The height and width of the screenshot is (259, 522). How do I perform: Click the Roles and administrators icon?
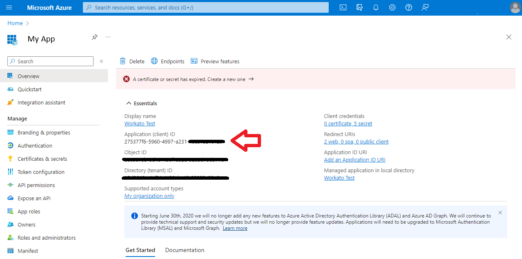tap(11, 238)
